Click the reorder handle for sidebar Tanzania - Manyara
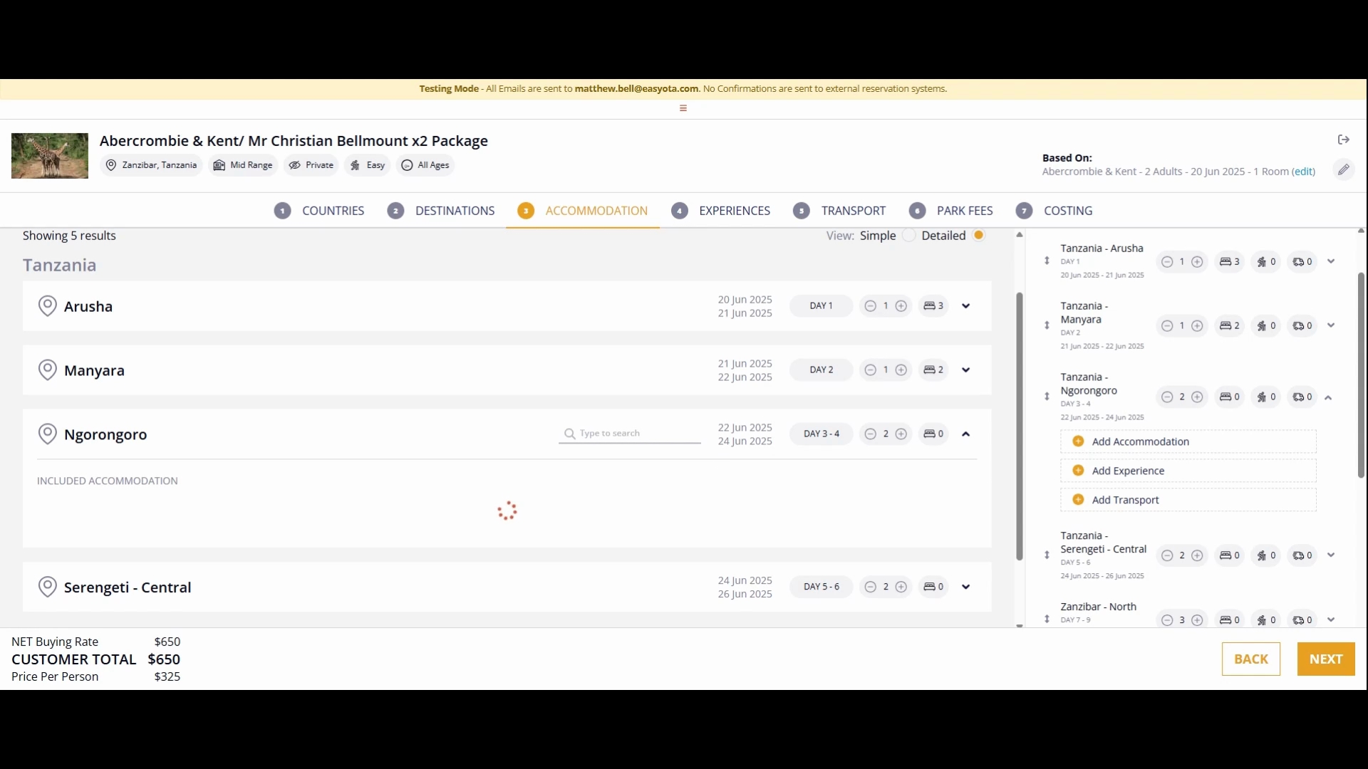Image resolution: width=1368 pixels, height=769 pixels. click(1047, 325)
